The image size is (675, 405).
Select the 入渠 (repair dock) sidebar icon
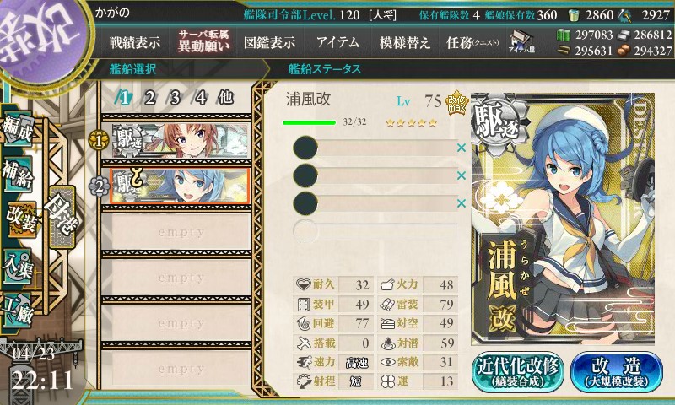(18, 266)
